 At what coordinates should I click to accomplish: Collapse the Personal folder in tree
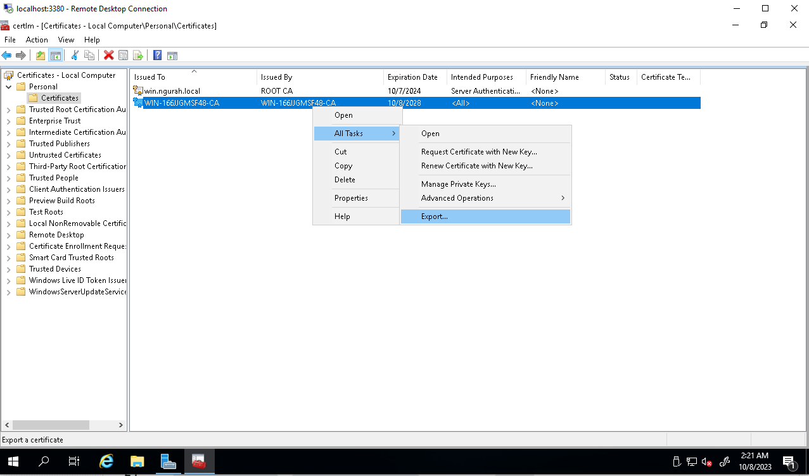pyautogui.click(x=8, y=87)
